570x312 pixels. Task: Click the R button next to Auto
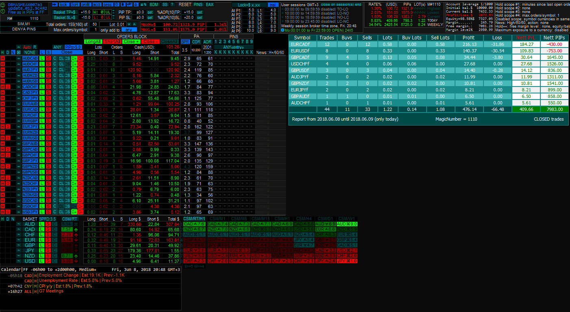coord(35,47)
